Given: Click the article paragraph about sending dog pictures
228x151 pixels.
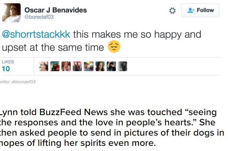Looking at the screenshot, I should (110, 133).
